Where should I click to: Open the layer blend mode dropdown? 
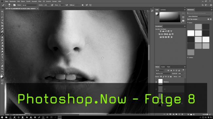click(163, 74)
